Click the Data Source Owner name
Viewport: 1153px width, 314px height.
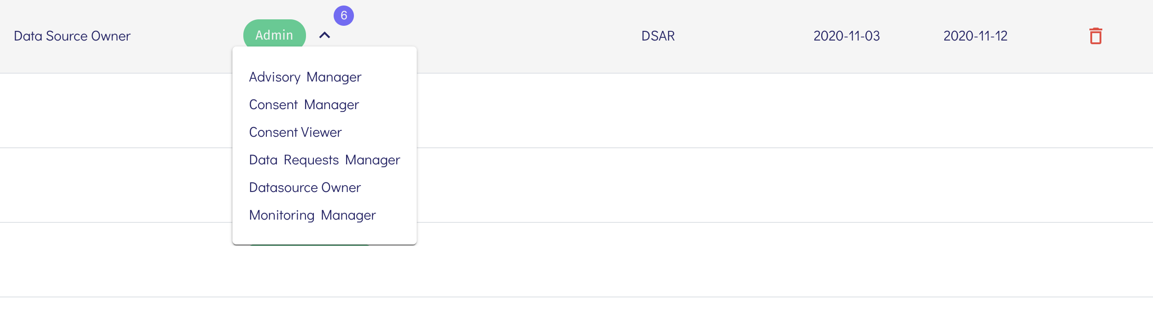coord(72,36)
